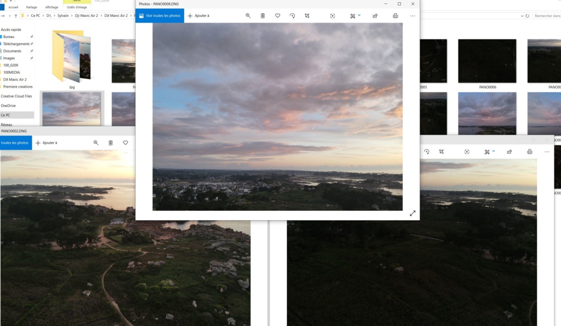Edit & Create chevron in bottom-right Photos window
Image resolution: width=561 pixels, height=326 pixels.
(494, 151)
